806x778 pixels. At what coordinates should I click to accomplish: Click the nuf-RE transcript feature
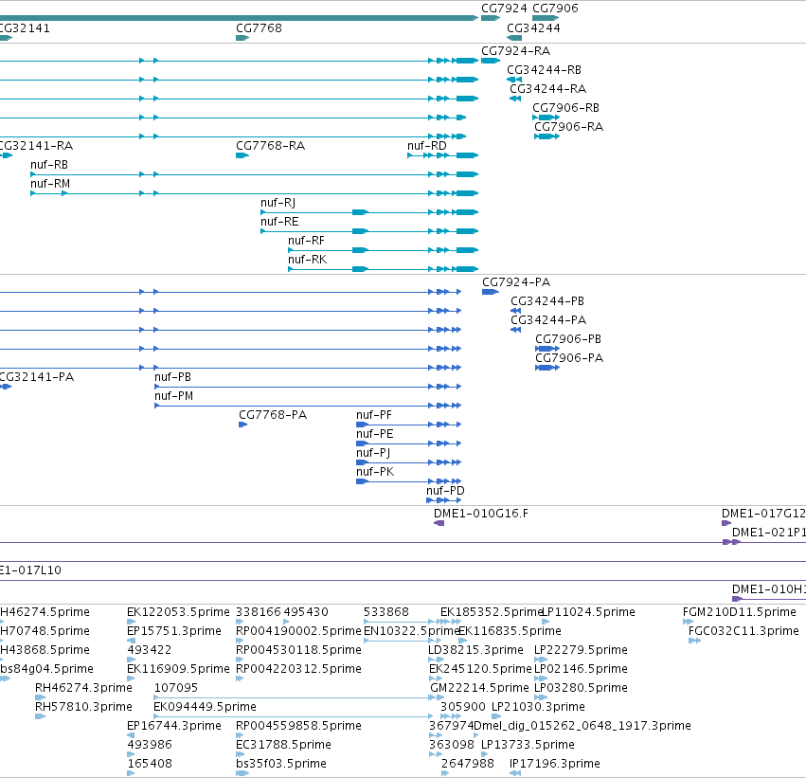[369, 231]
